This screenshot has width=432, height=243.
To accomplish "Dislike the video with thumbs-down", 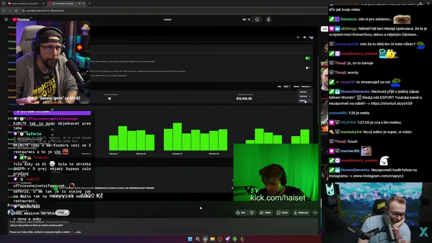I will pyautogui.click(x=251, y=213).
